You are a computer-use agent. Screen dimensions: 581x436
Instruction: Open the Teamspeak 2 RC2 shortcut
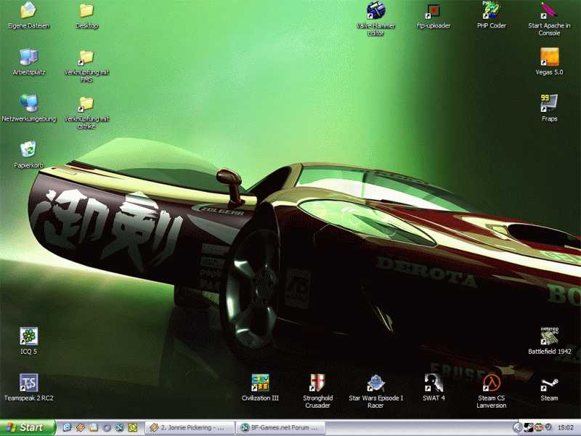(x=28, y=383)
